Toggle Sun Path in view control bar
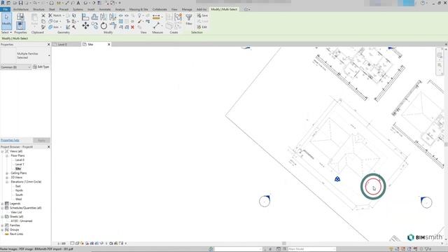 pos(82,244)
